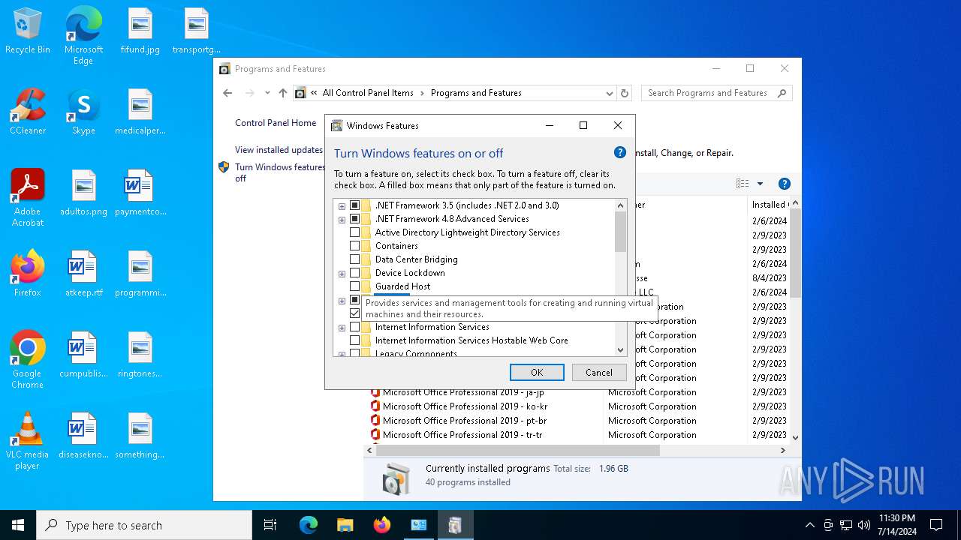Expand the .NET Framework 3.5 tree node

pos(342,206)
